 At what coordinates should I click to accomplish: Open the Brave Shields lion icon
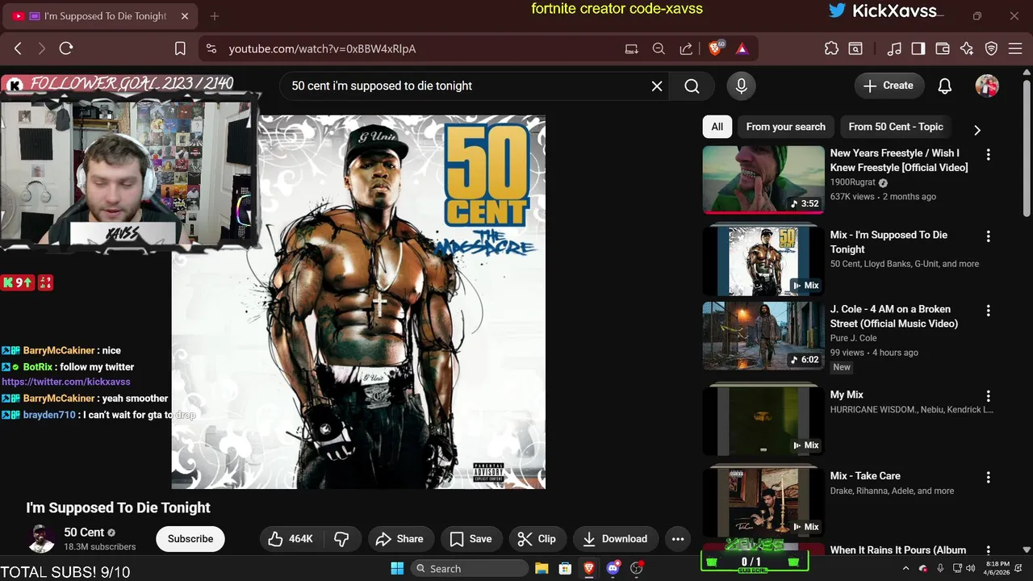point(715,48)
